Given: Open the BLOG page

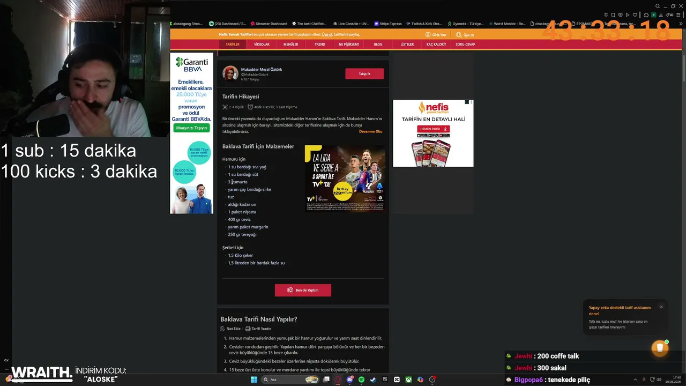Looking at the screenshot, I should (x=378, y=44).
